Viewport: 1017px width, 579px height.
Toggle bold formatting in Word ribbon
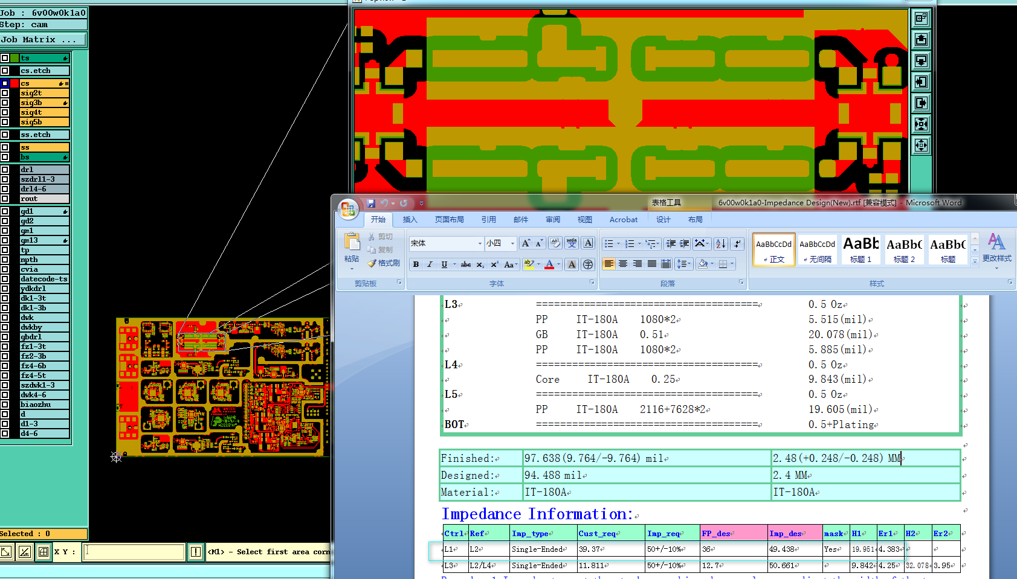[x=416, y=264]
